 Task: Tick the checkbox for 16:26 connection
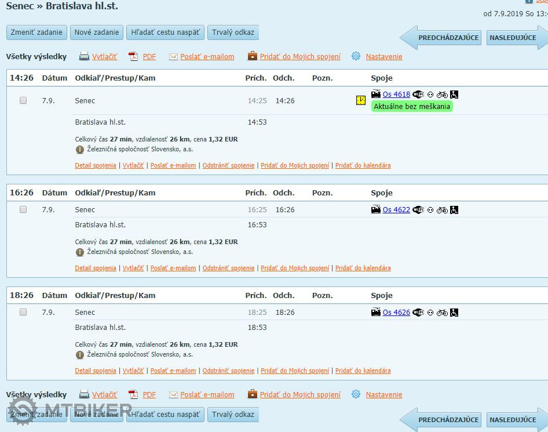[23, 209]
